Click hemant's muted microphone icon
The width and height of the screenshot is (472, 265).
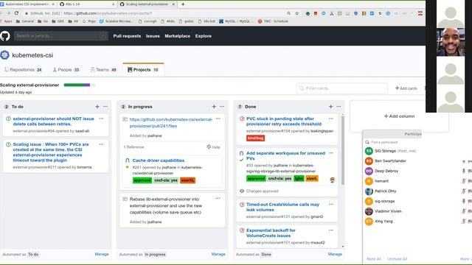coord(464,181)
